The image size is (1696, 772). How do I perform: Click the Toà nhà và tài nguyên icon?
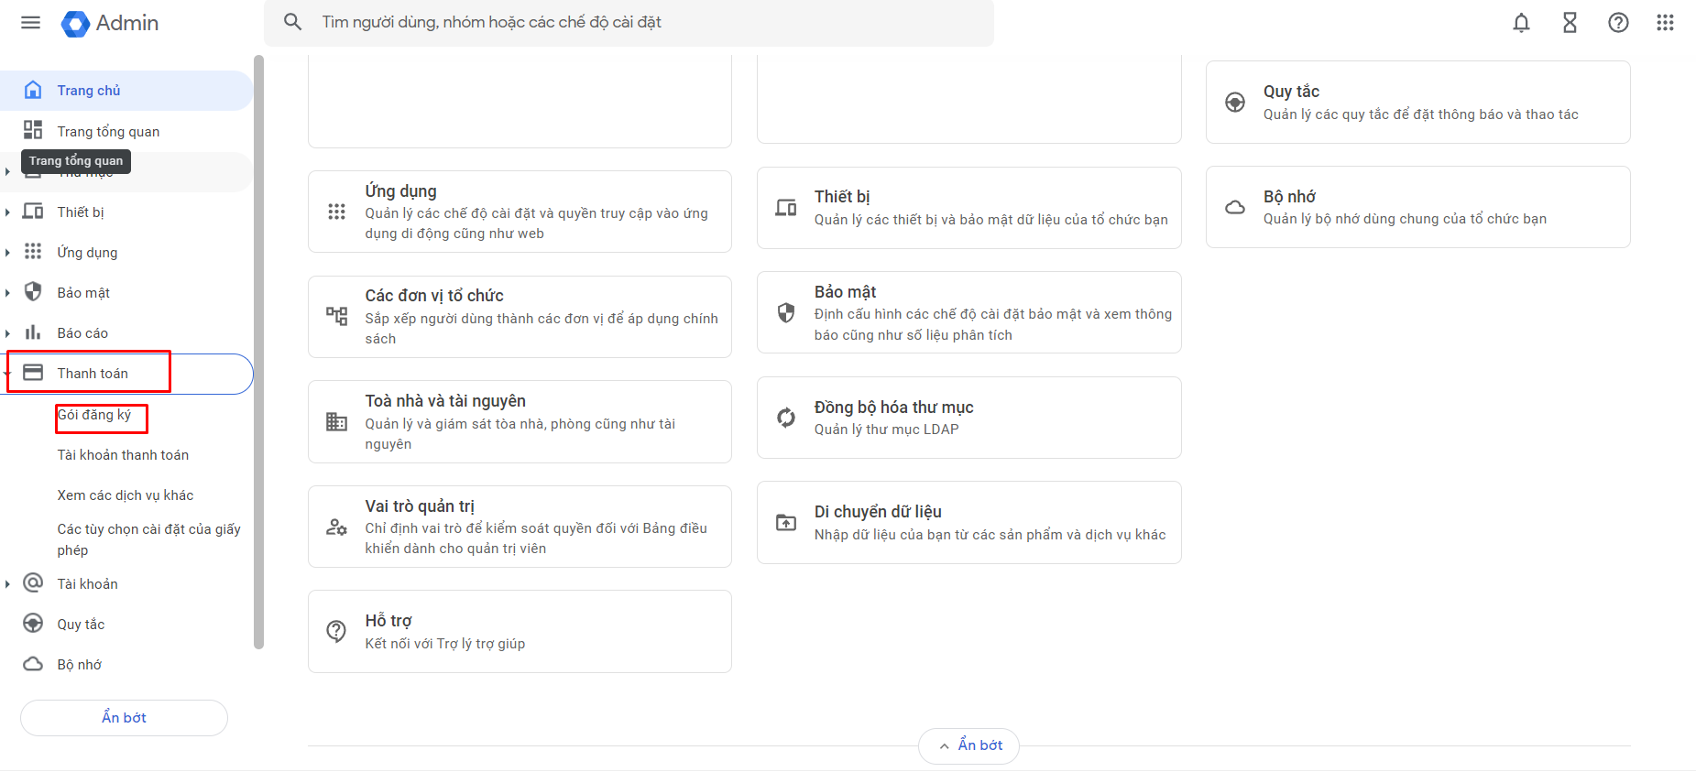click(x=336, y=421)
